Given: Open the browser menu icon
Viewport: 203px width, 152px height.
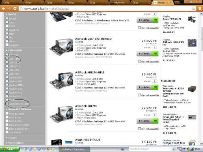Looking at the screenshot, I should pos(200,9).
